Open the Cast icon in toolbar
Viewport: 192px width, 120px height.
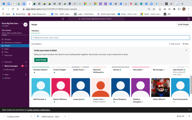tap(179, 9)
